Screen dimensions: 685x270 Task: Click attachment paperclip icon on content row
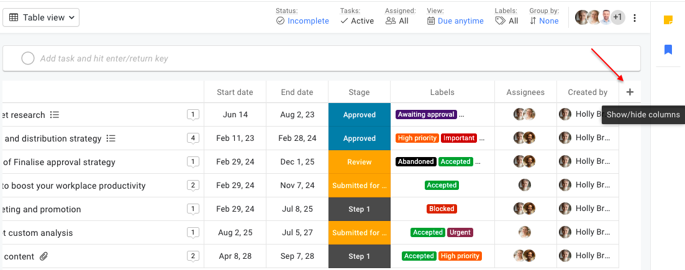43,256
